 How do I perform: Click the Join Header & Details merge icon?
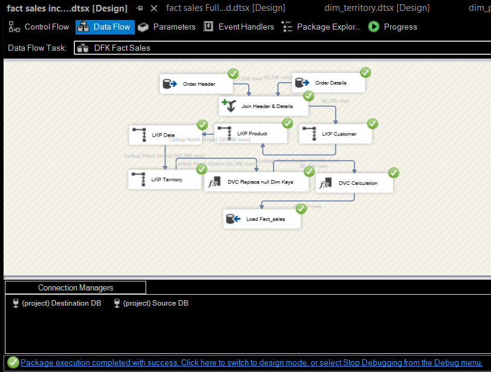tap(228, 106)
